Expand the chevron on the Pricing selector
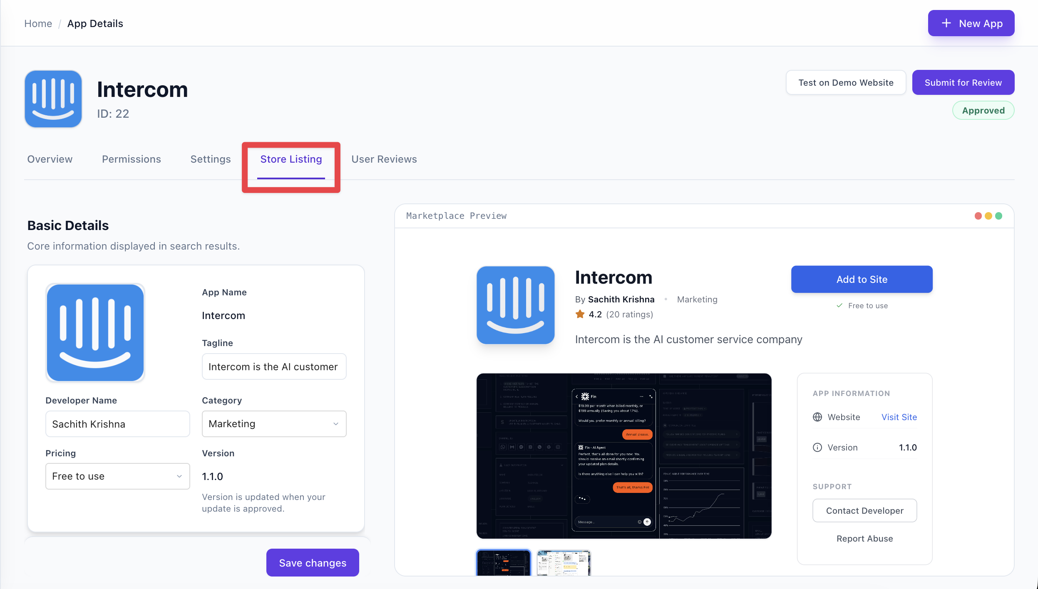 (179, 476)
